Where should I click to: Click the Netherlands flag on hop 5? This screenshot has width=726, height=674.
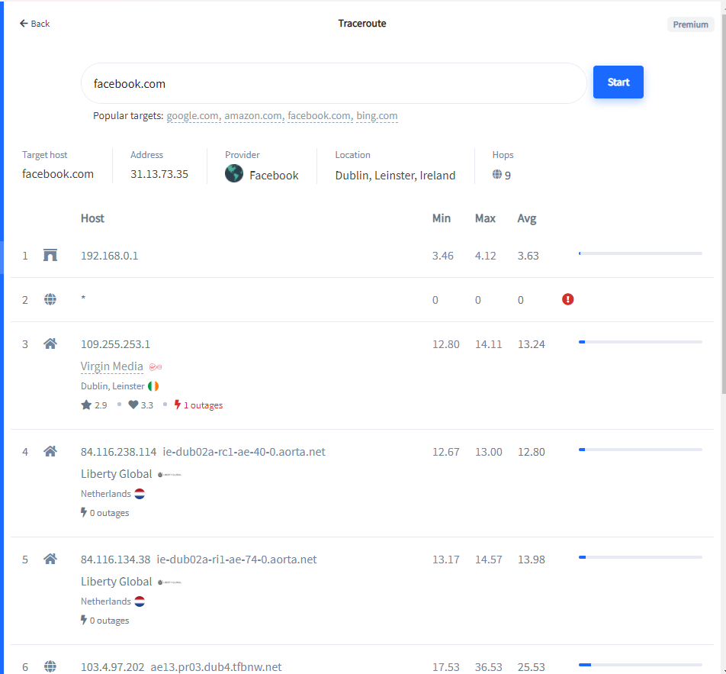140,601
